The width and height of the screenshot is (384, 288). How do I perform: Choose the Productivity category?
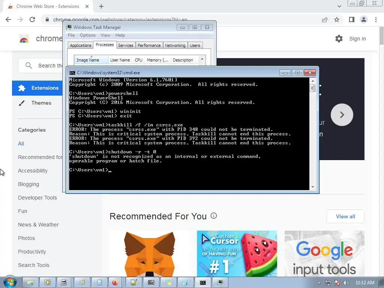(32, 252)
